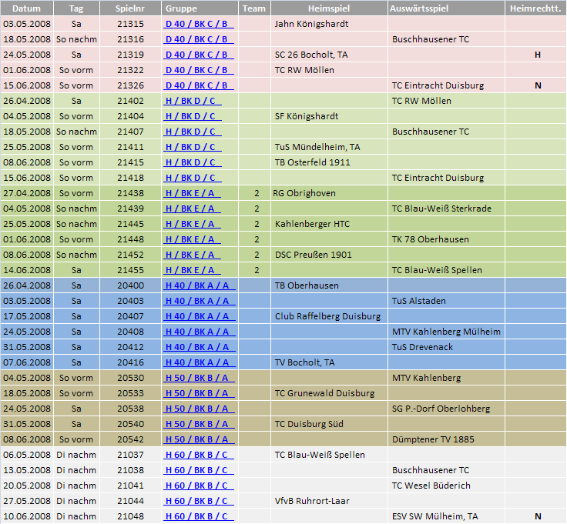This screenshot has height=524, width=567.
Task: Open group link for game 21326
Action: [x=200, y=85]
